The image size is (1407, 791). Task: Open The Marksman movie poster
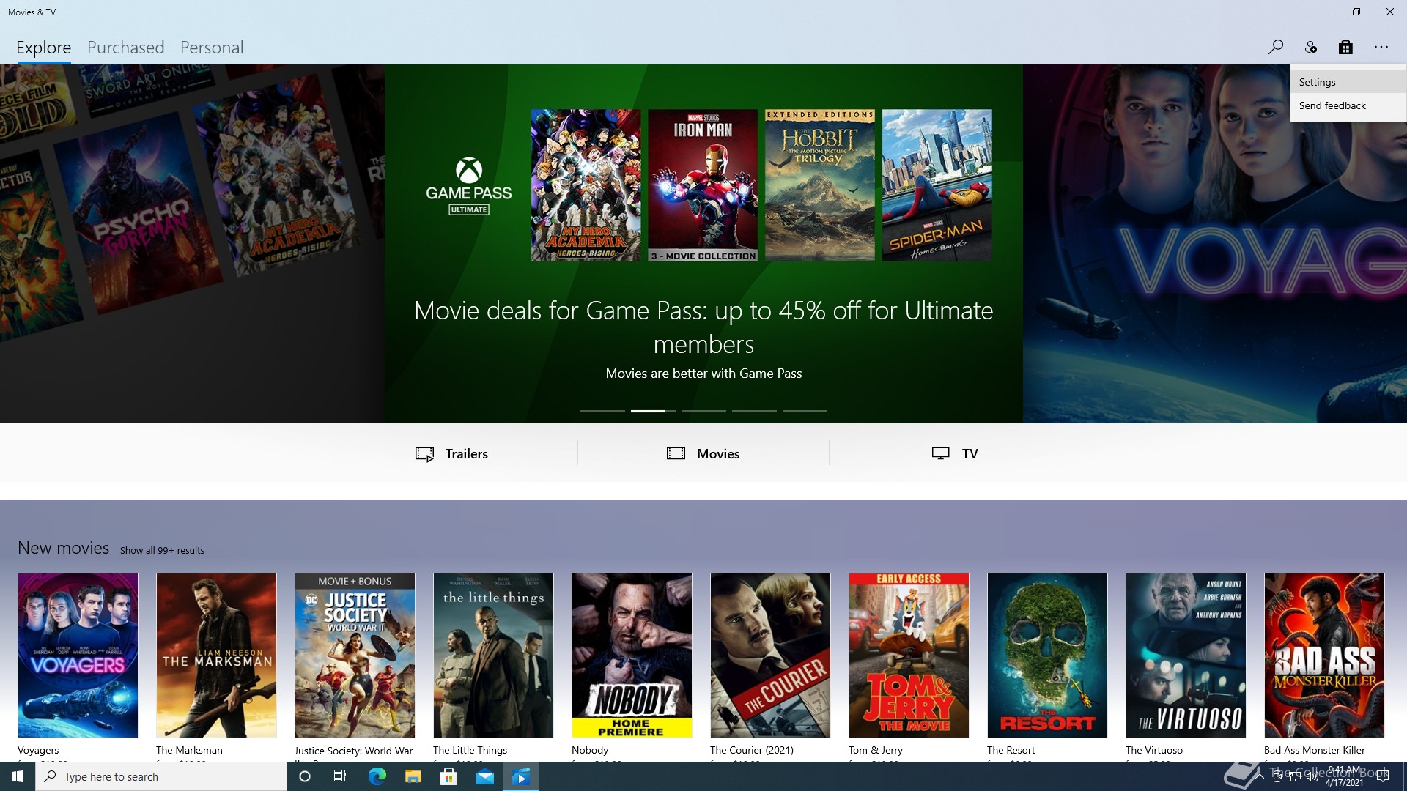pyautogui.click(x=216, y=656)
